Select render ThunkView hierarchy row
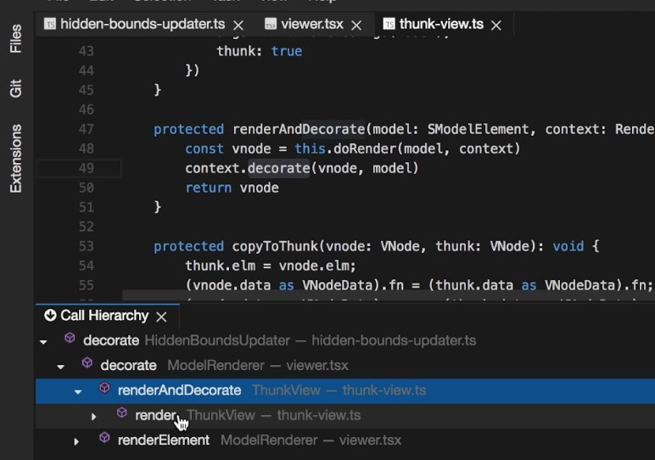 coord(345,416)
